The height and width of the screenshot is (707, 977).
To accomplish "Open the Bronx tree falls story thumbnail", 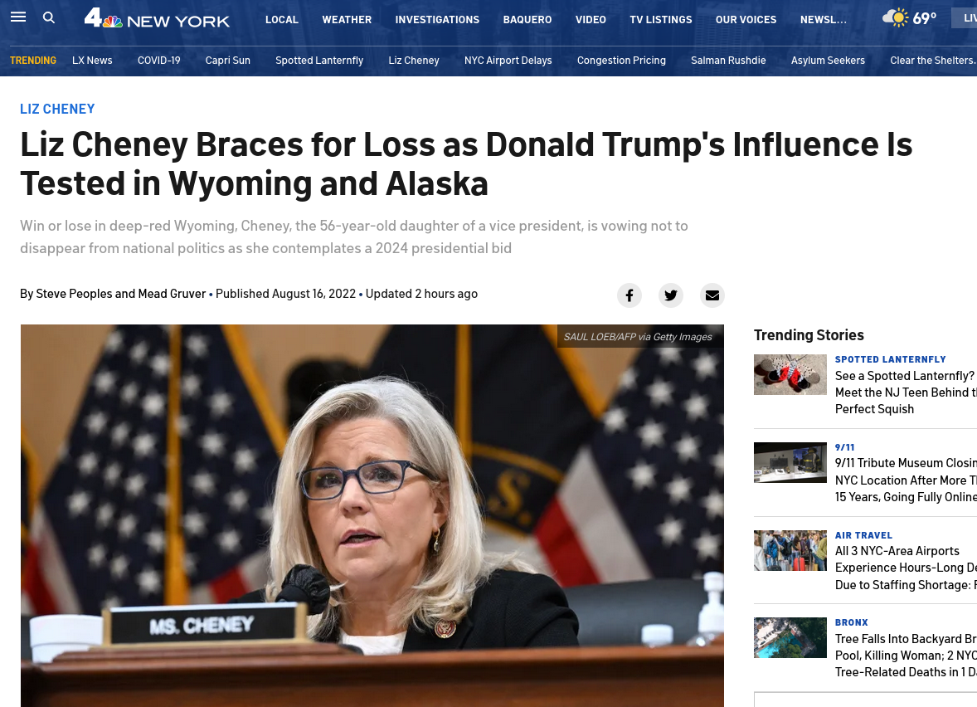I will 790,638.
